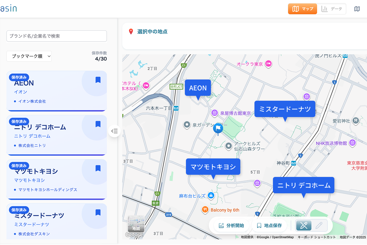This screenshot has width=367, height=245.
Task: Click bookmark icon on ニトリ デコホーム card
Action: tap(98, 124)
